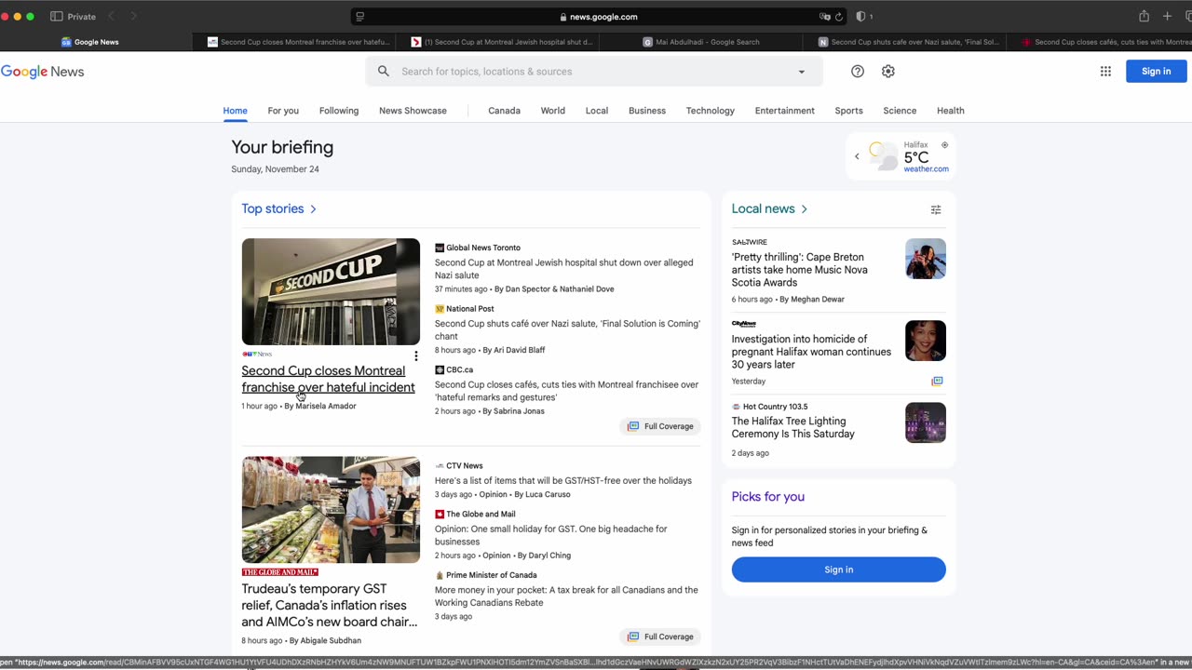Image resolution: width=1192 pixels, height=670 pixels.
Task: Reload the page with the refresh icon
Action: click(x=838, y=17)
